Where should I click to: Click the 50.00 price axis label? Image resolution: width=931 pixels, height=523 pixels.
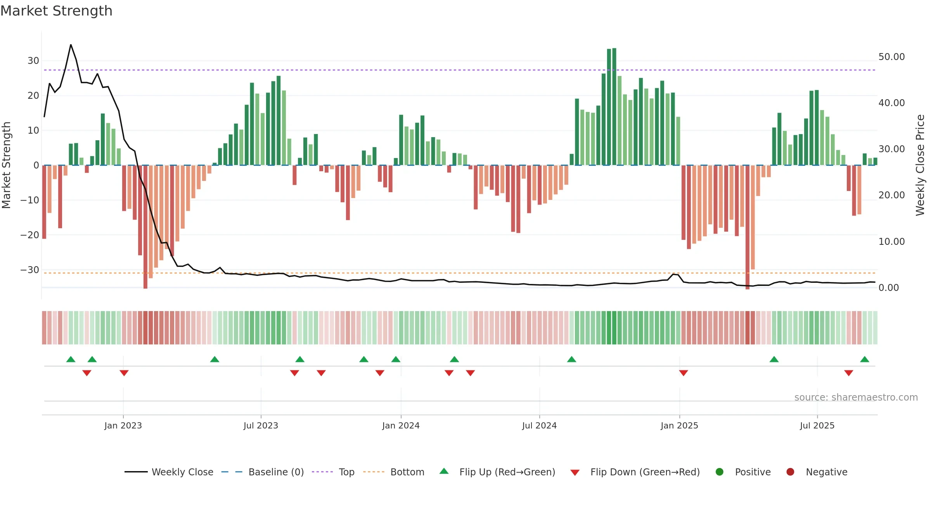coord(891,57)
